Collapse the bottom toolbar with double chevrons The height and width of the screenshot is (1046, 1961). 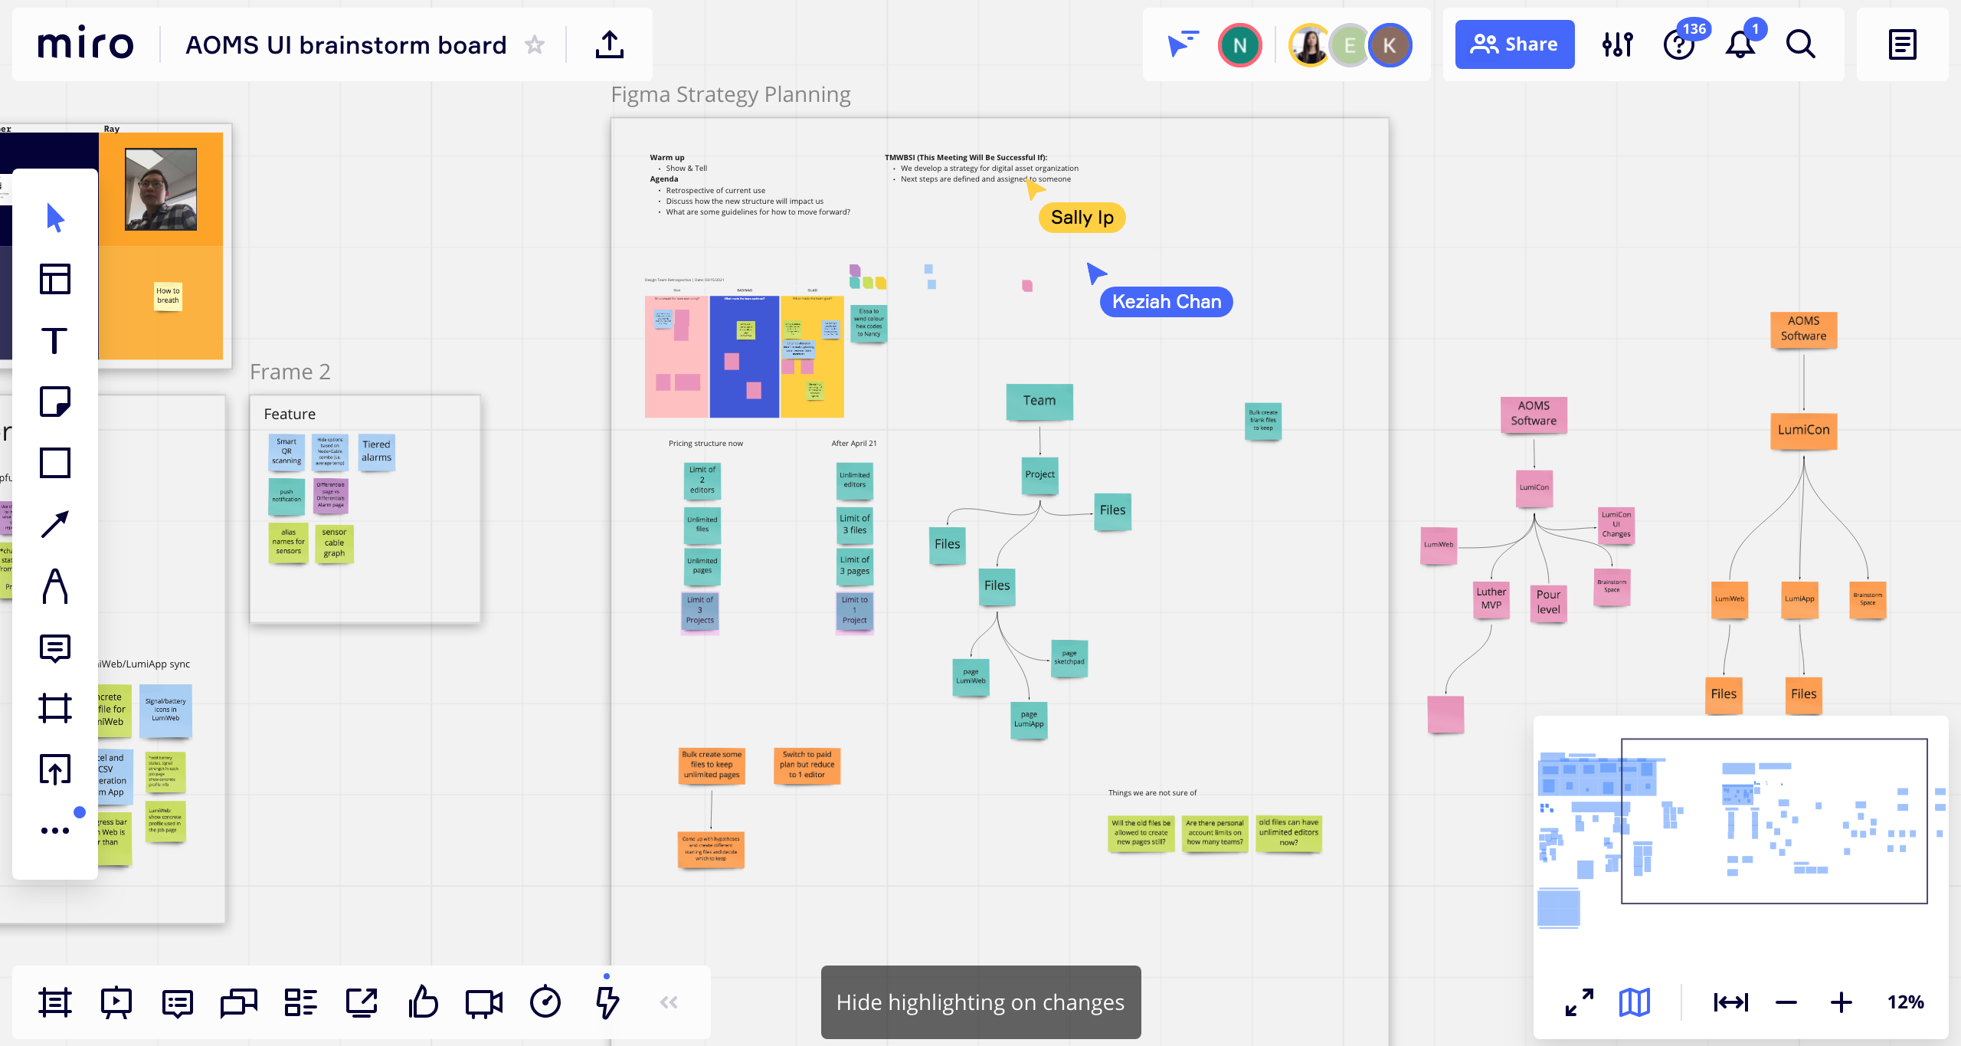tap(669, 1002)
